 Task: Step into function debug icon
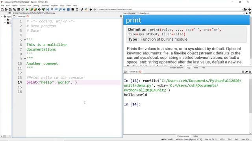(x=56, y=9)
